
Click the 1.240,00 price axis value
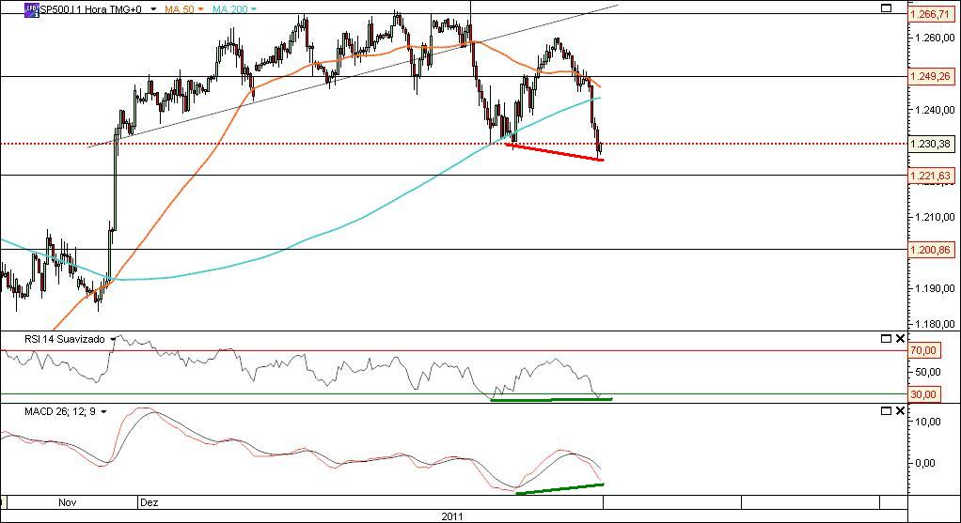[x=934, y=110]
